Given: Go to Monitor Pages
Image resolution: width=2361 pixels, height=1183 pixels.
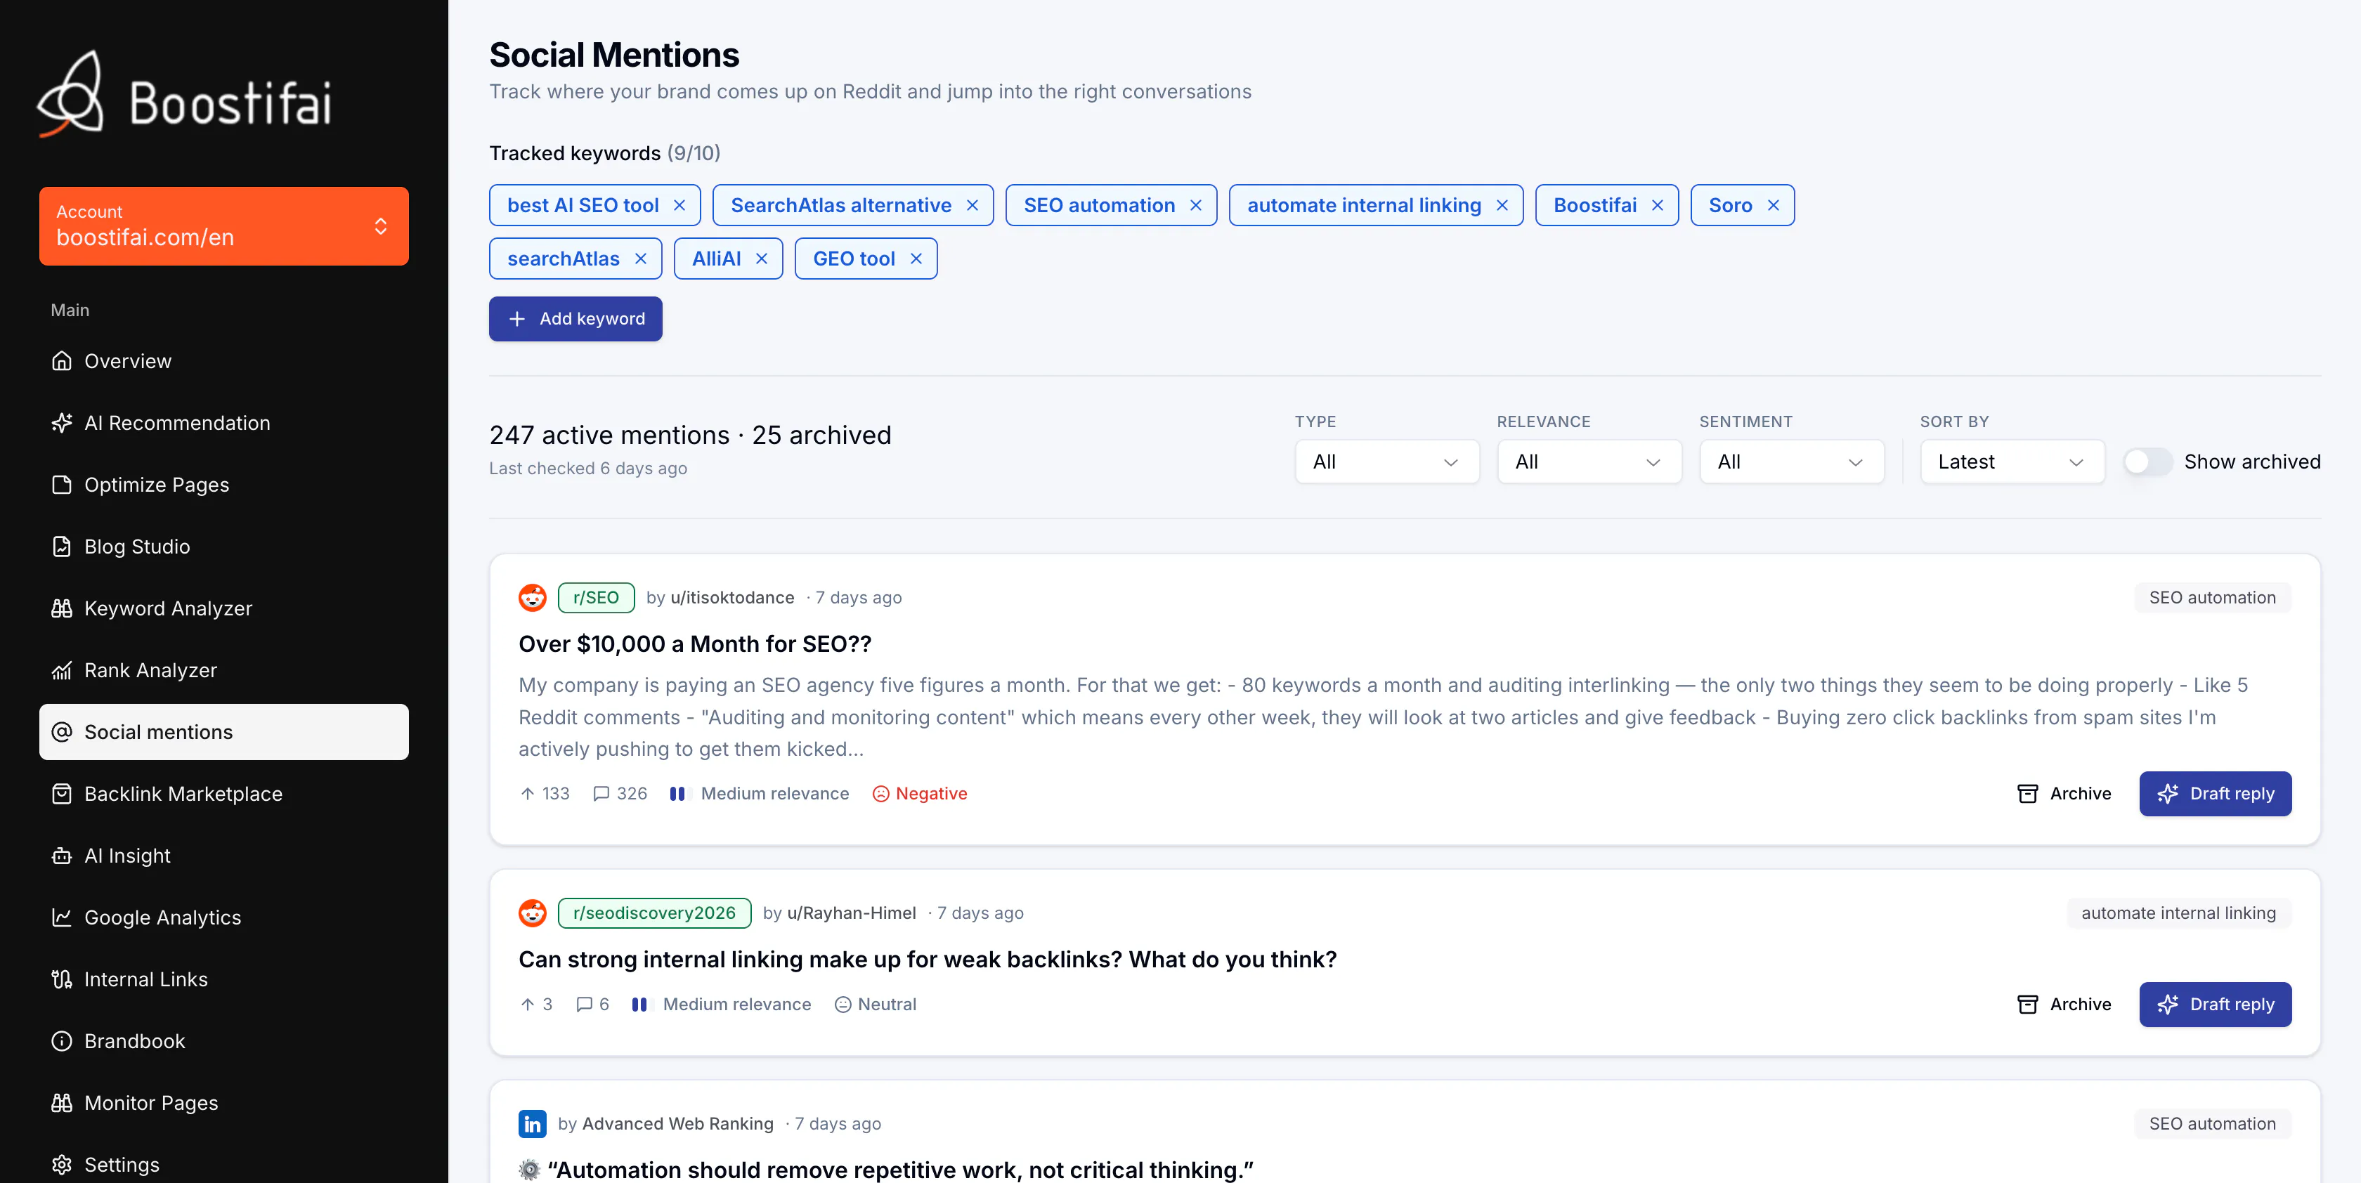Looking at the screenshot, I should coord(223,1104).
